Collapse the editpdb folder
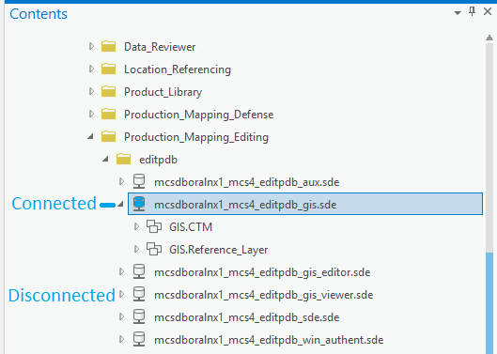 pos(105,159)
